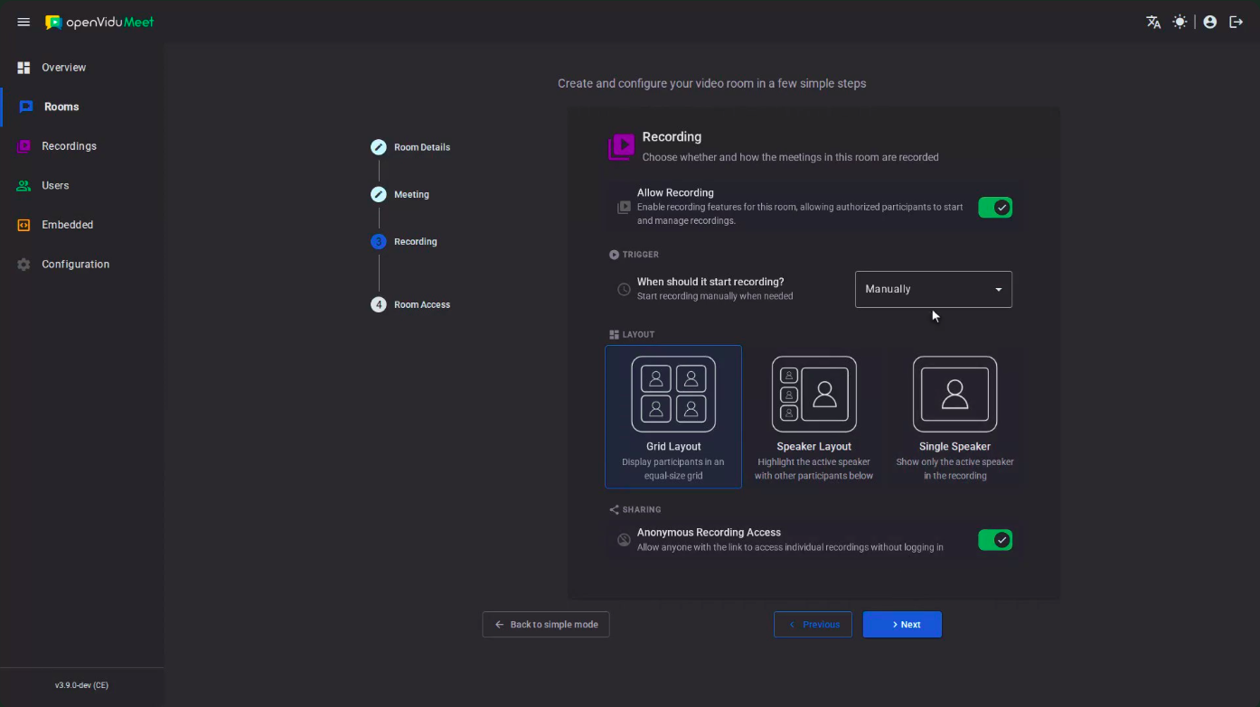Click the Overview menu label
The image size is (1260, 707).
[x=64, y=68]
